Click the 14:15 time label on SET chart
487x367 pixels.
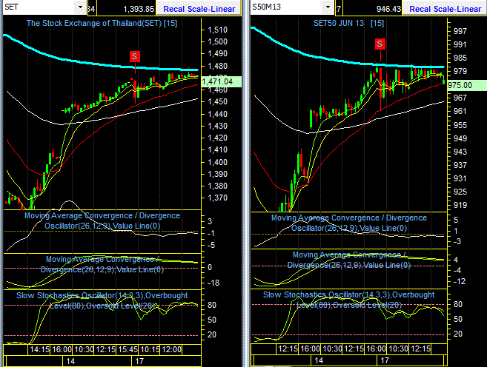click(39, 349)
